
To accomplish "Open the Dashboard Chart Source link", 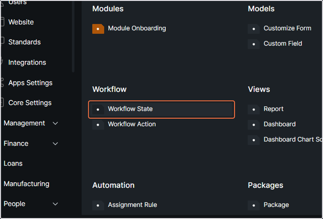I will tap(293, 139).
